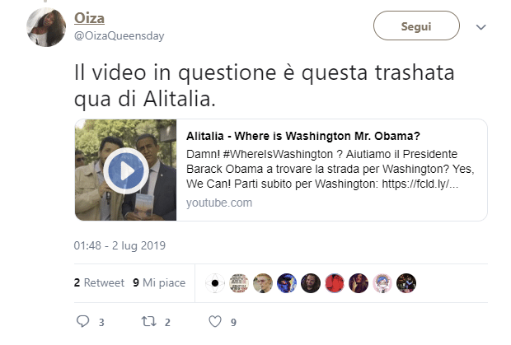Open Oiza's profile avatar picture

(x=46, y=27)
